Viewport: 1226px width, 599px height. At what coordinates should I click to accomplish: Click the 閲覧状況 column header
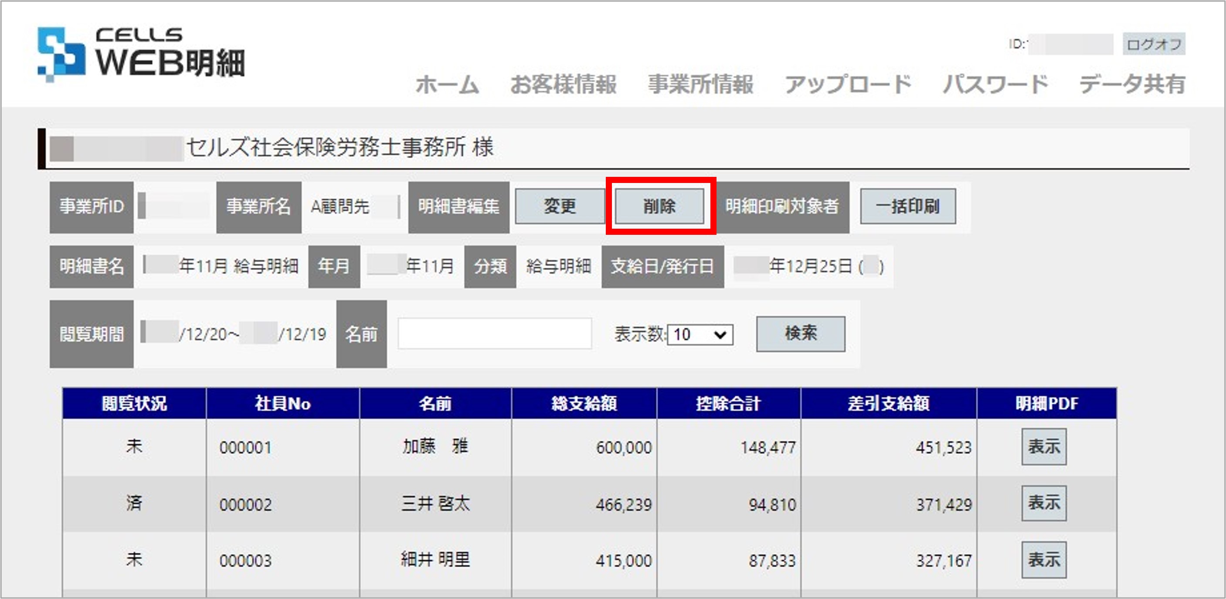134,403
